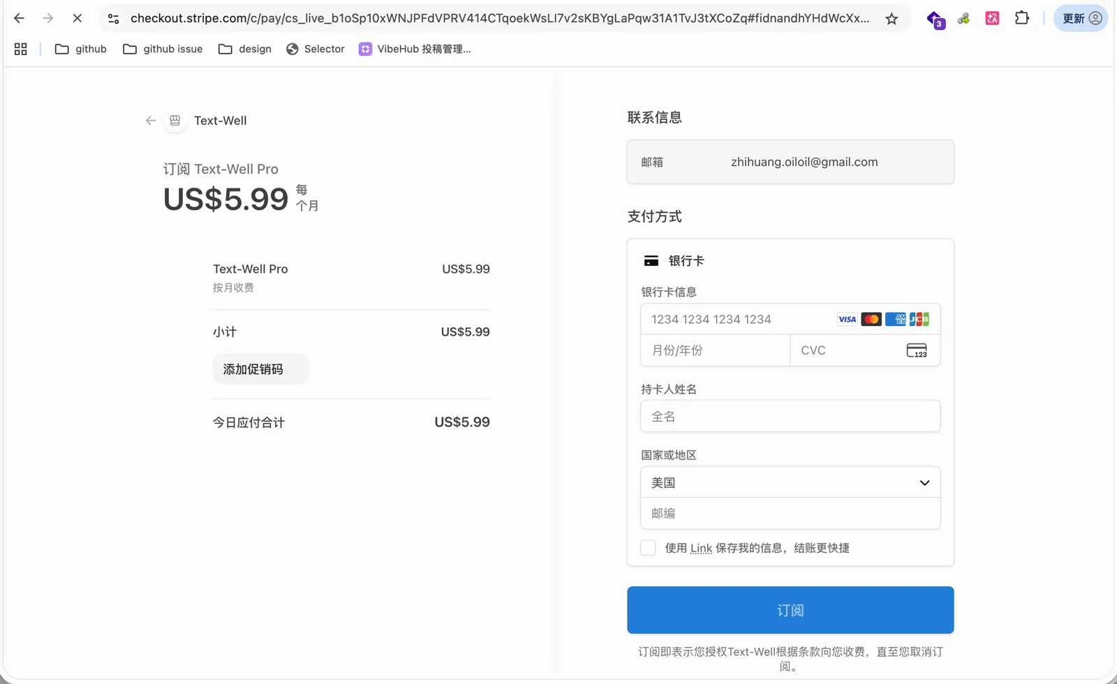Open the github bookmark folder
Viewport: 1117px width, 684px height.
click(81, 49)
